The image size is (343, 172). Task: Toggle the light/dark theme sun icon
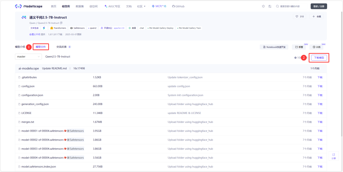[x=263, y=6]
